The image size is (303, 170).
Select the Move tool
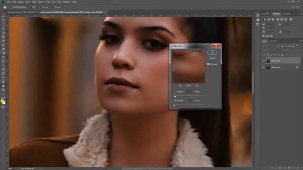[3, 17]
